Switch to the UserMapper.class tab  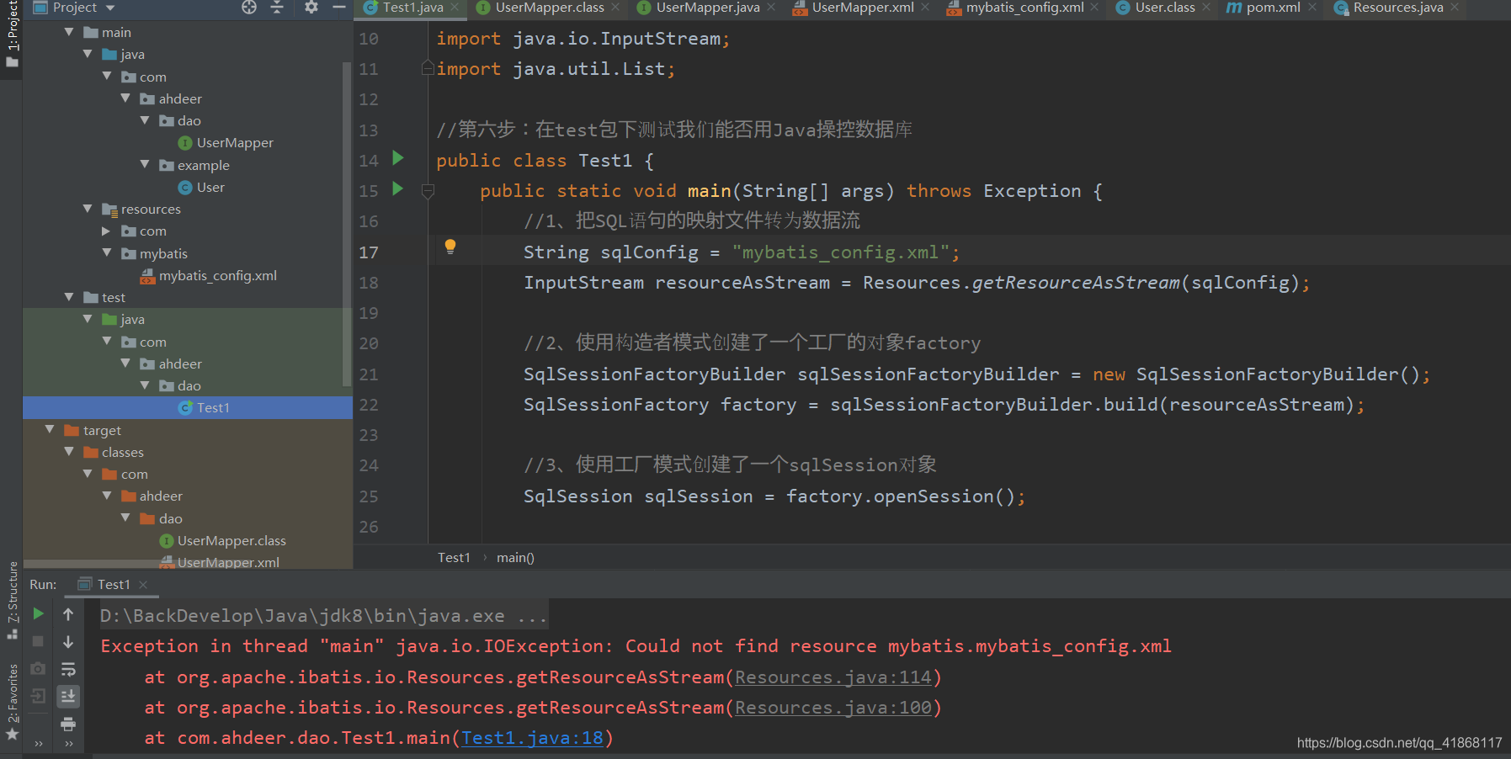(550, 8)
